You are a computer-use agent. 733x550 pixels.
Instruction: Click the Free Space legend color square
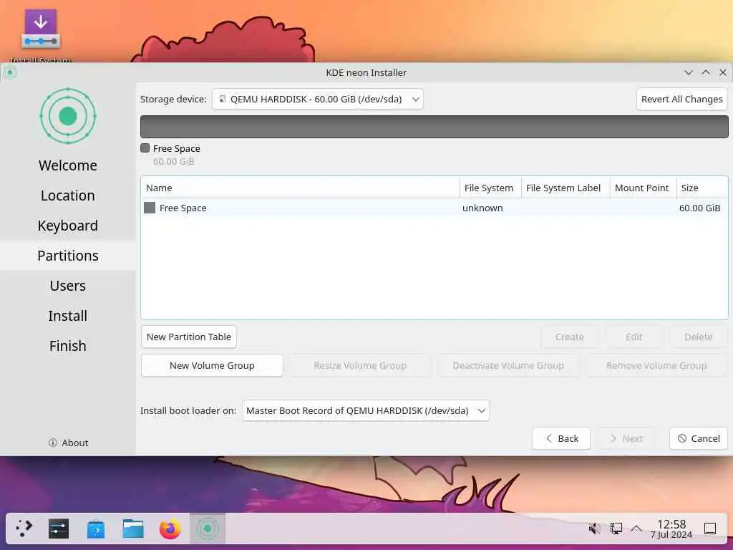click(145, 148)
